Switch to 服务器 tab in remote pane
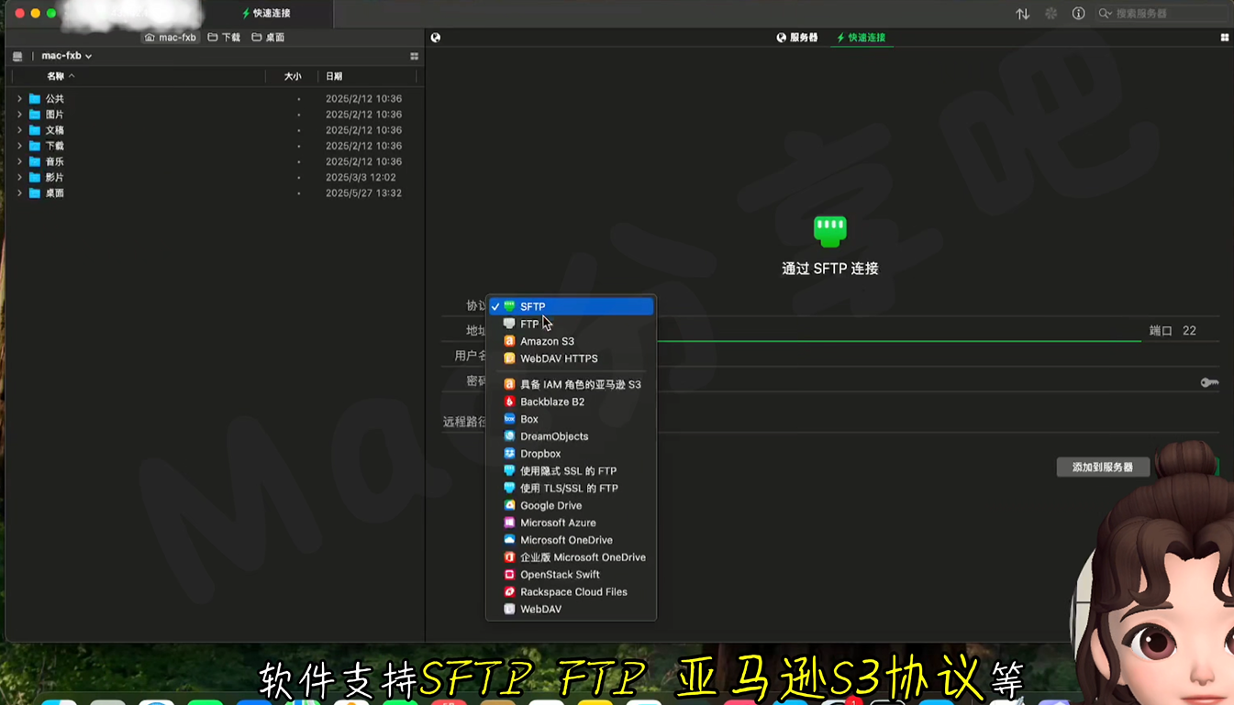The image size is (1234, 705). [x=797, y=38]
